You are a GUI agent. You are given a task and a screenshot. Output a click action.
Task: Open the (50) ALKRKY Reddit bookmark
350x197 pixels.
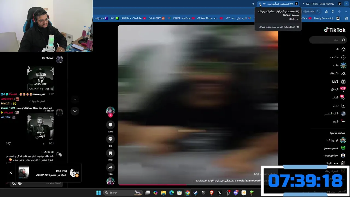[157, 18]
